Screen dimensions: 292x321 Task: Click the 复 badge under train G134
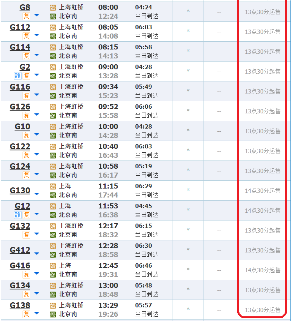(26, 294)
